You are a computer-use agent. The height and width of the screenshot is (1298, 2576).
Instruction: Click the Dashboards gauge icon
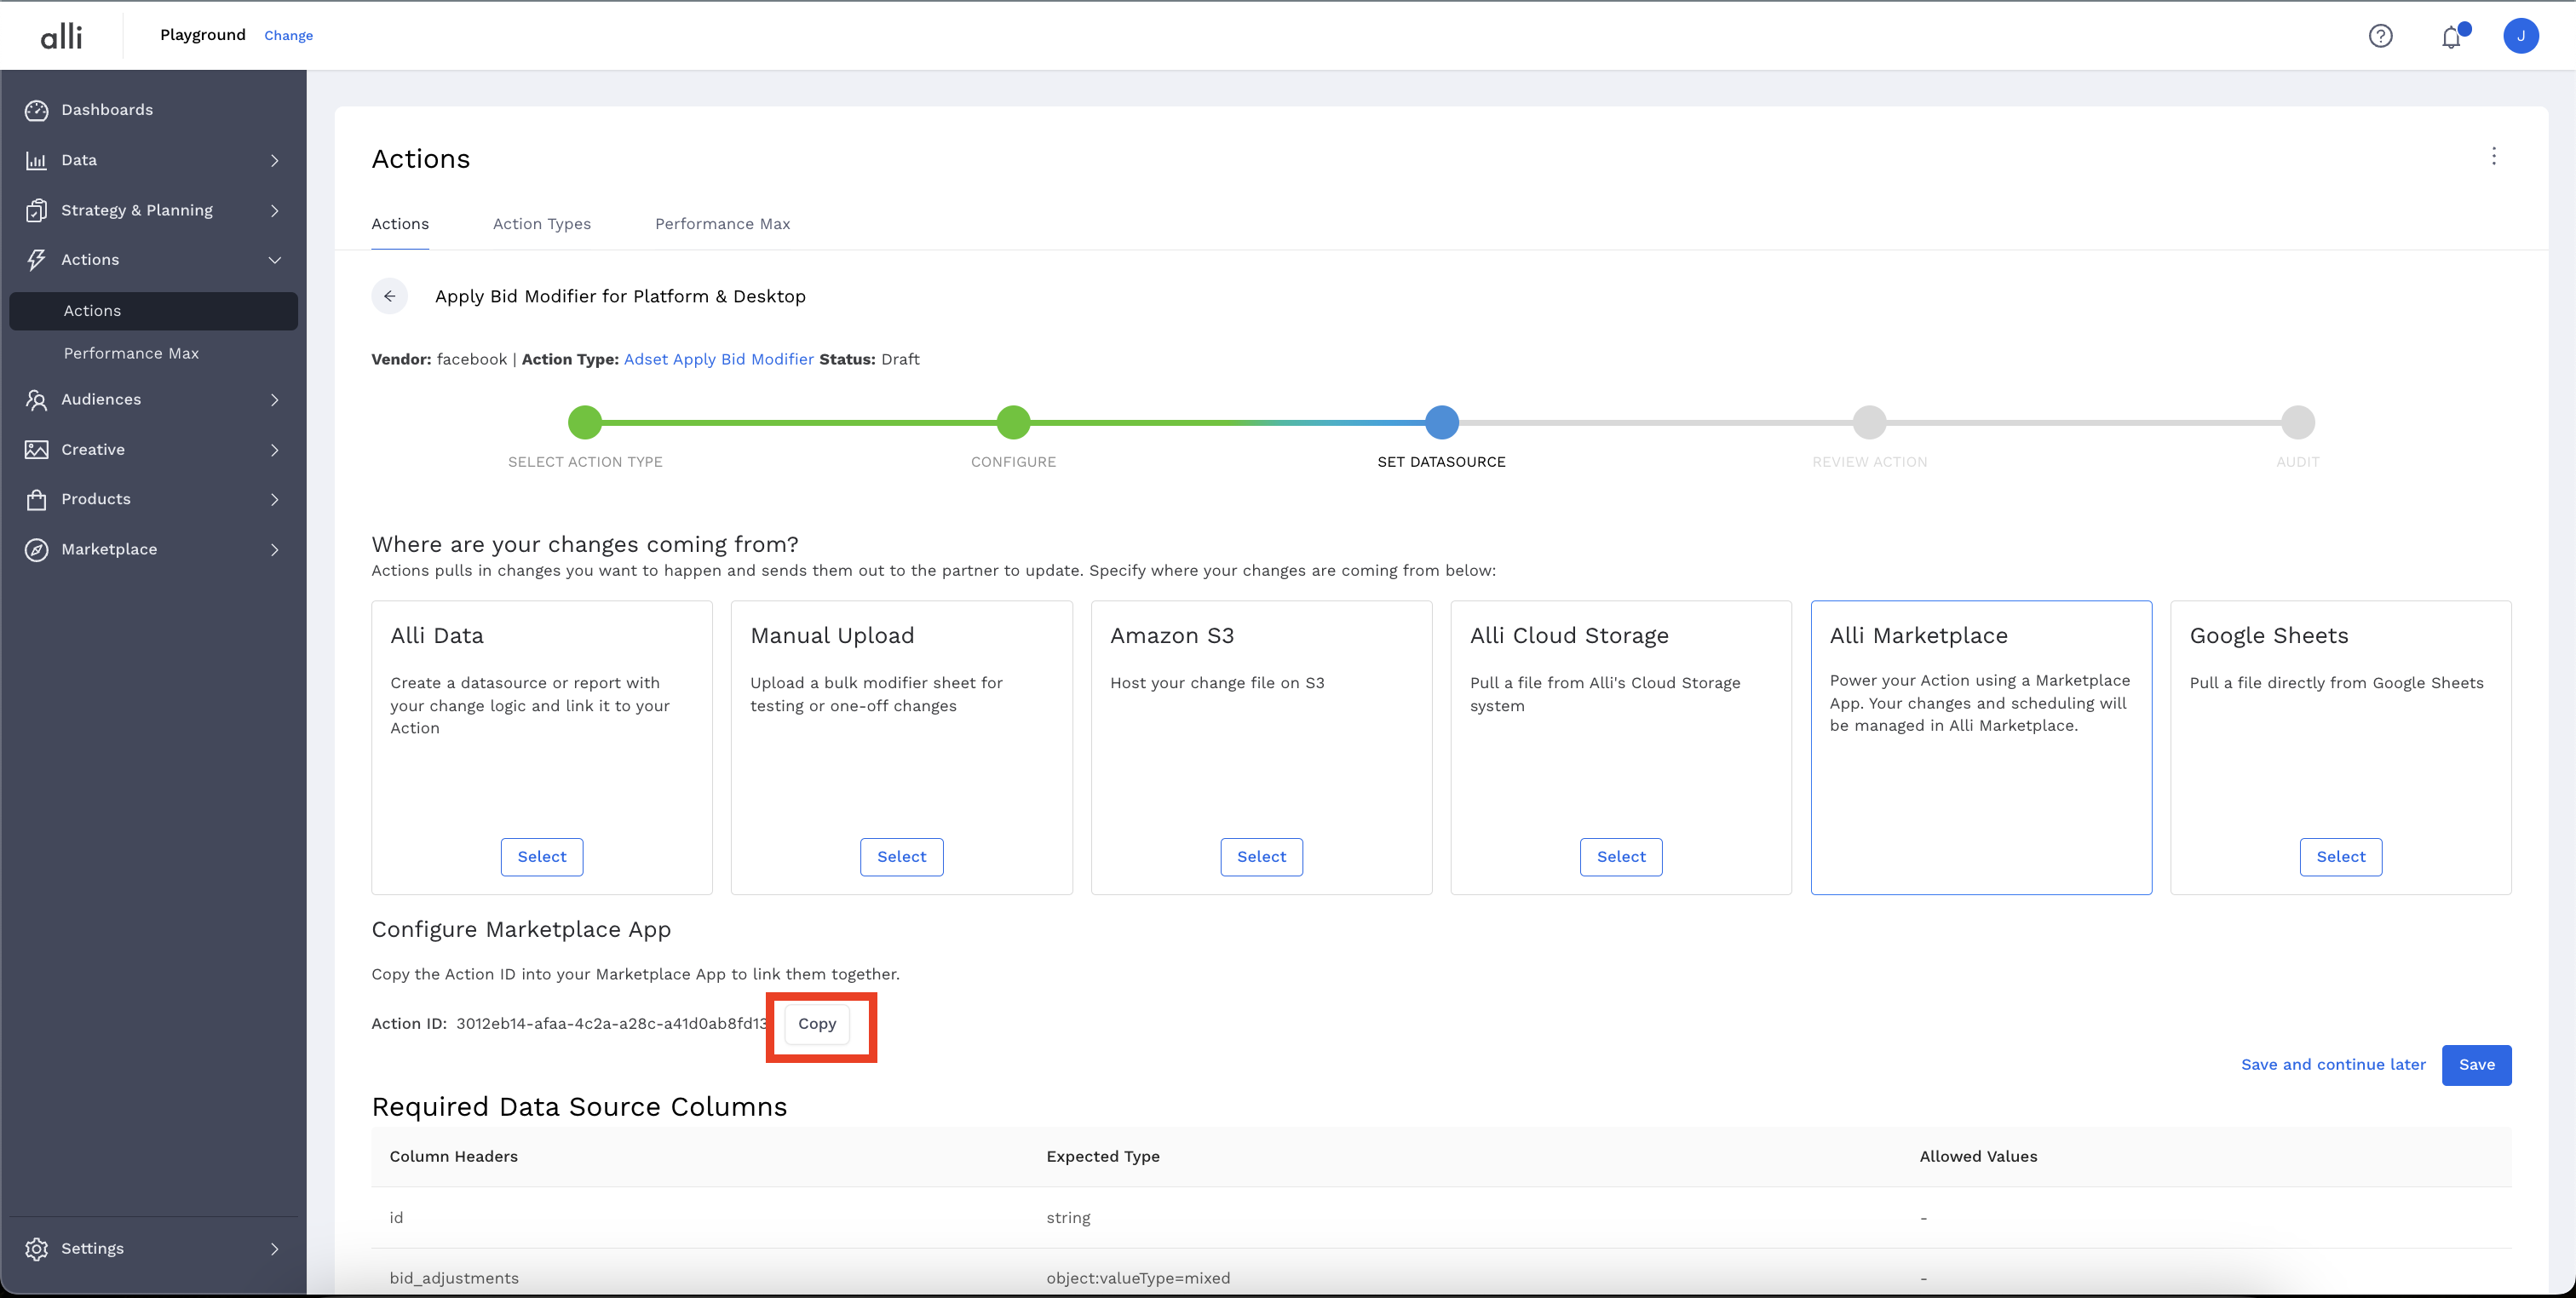(37, 110)
